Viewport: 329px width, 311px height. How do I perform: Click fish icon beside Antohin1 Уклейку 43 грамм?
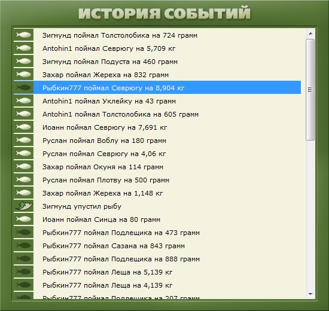coord(23,100)
